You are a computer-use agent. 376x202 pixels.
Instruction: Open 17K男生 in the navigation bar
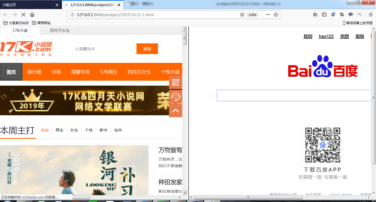(109, 72)
